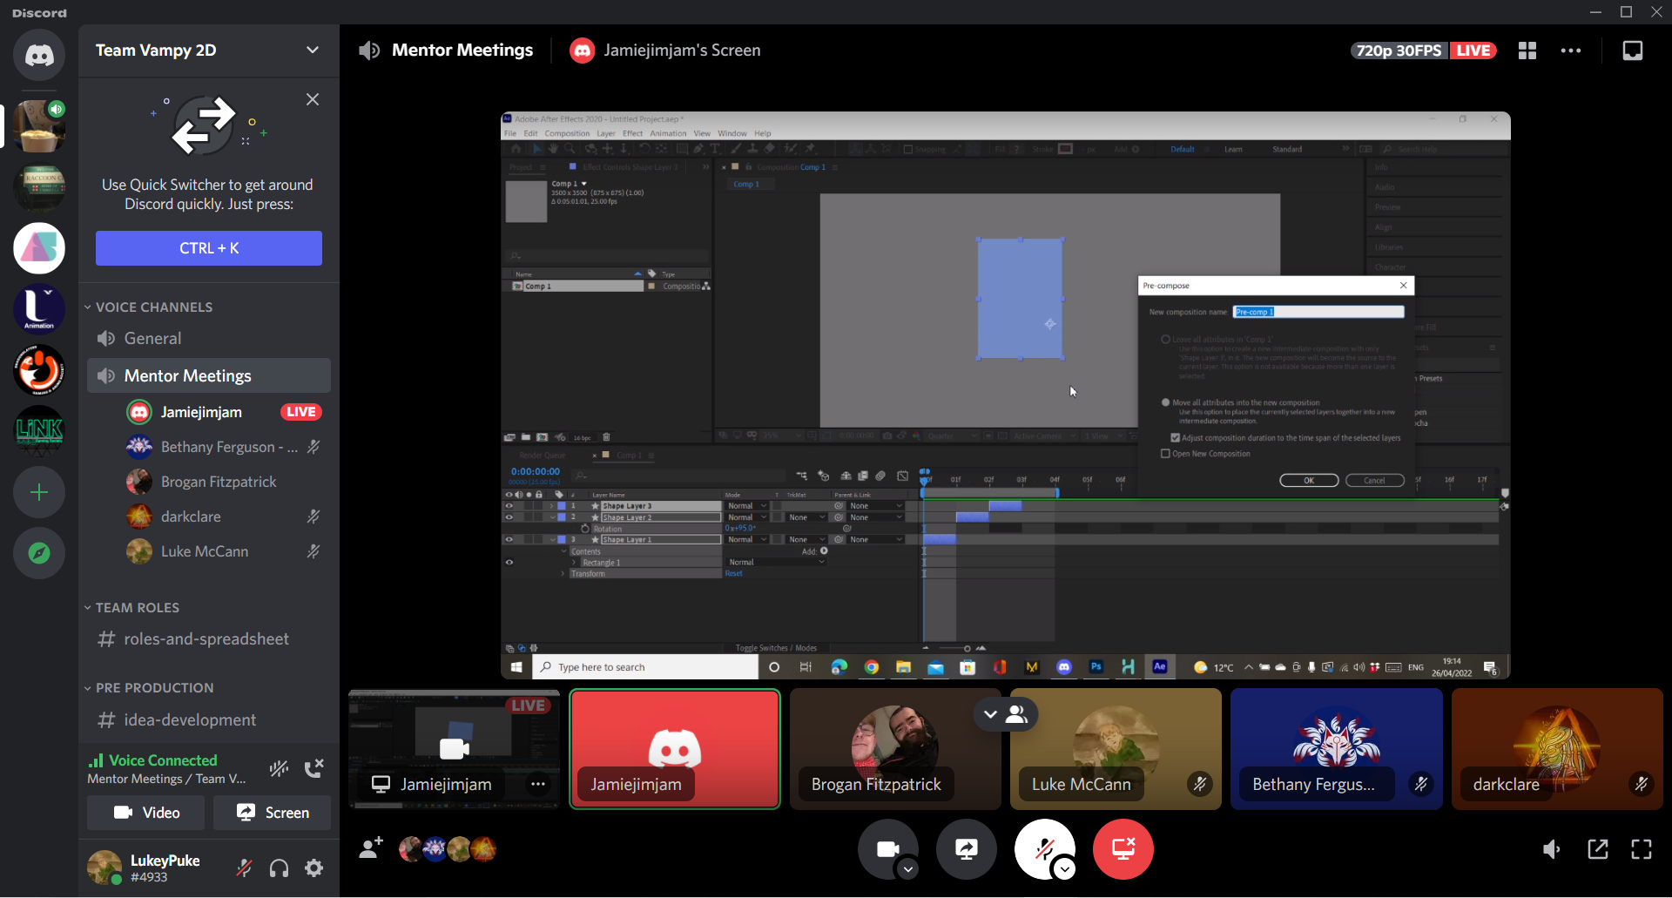
Task: Open Jamiejimjam stream tile options dots
Action: tap(538, 784)
